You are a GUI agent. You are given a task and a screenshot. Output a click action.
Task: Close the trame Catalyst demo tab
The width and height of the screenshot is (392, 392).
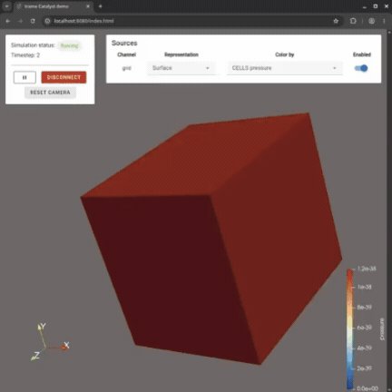click(88, 6)
